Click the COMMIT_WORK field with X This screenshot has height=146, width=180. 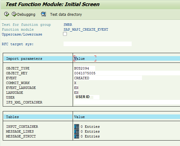point(75,83)
